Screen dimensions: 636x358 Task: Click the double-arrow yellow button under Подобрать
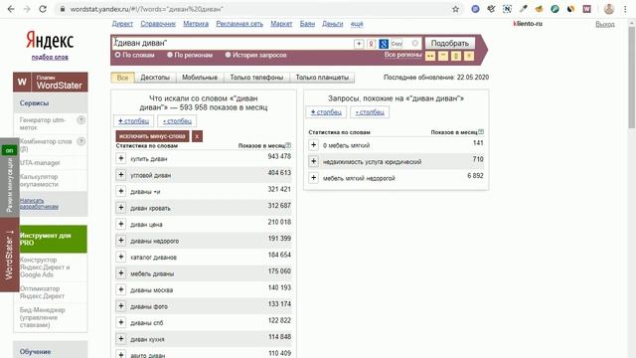click(x=430, y=56)
